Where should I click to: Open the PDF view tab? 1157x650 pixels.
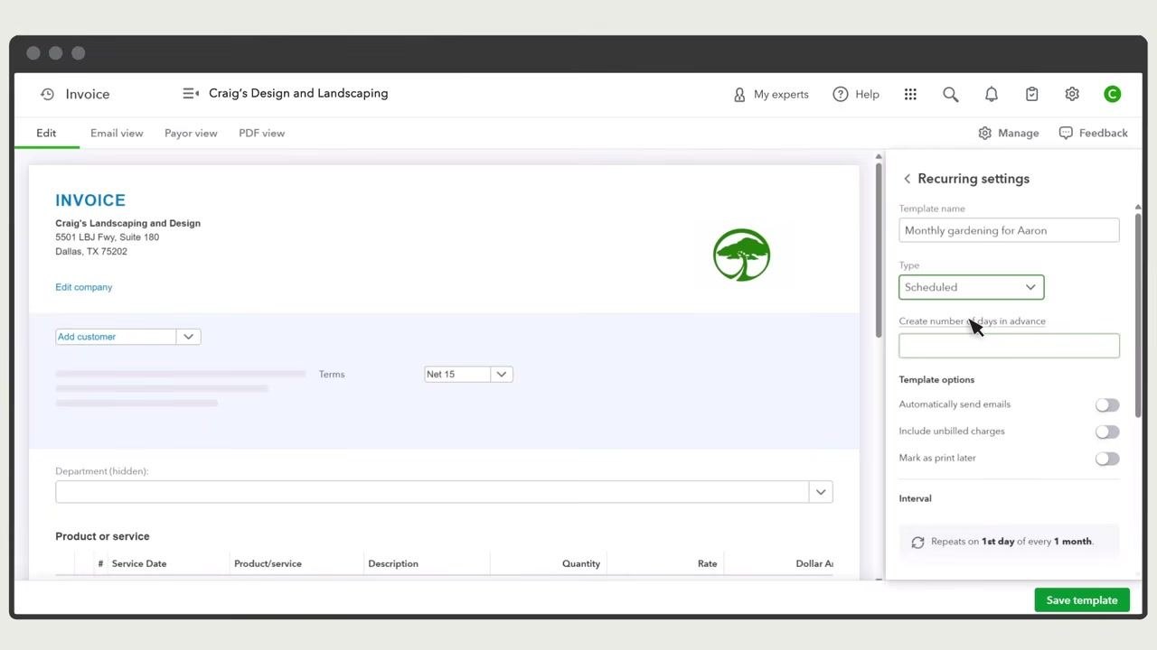click(261, 133)
